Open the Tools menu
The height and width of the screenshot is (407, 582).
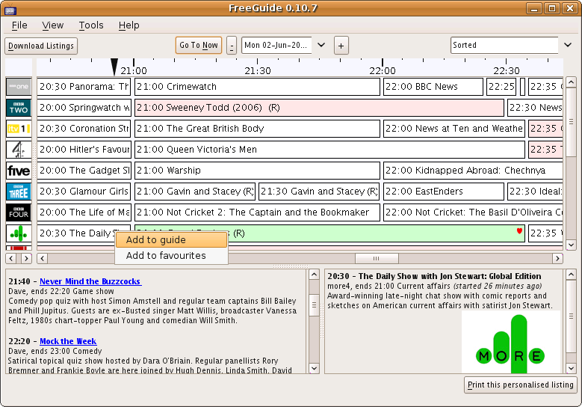pyautogui.click(x=91, y=25)
